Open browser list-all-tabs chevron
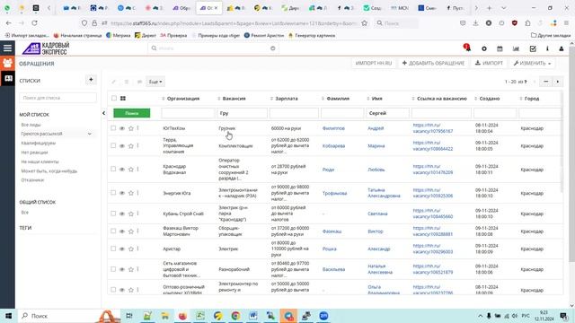Viewport: 575px width, 323px height. pos(503,8)
